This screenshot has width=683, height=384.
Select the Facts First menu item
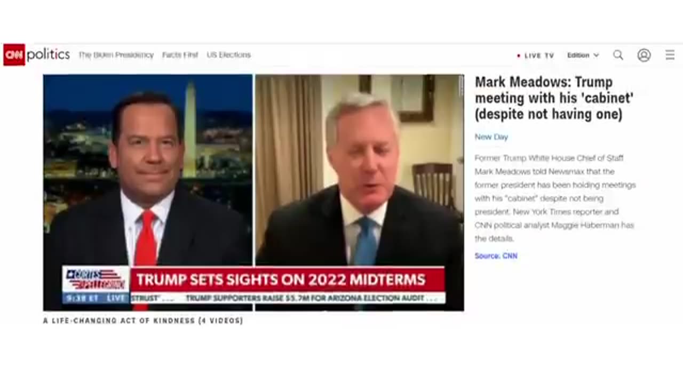pyautogui.click(x=180, y=55)
